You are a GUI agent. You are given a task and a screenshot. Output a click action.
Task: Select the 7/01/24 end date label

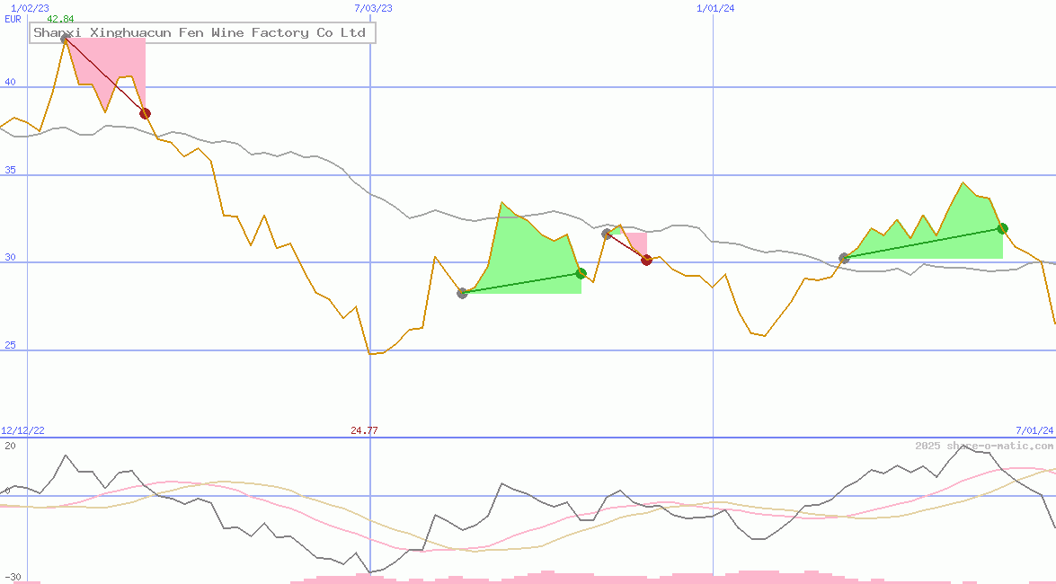tap(1034, 431)
